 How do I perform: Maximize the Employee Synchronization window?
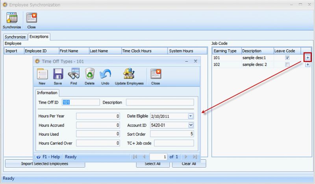[300, 4]
